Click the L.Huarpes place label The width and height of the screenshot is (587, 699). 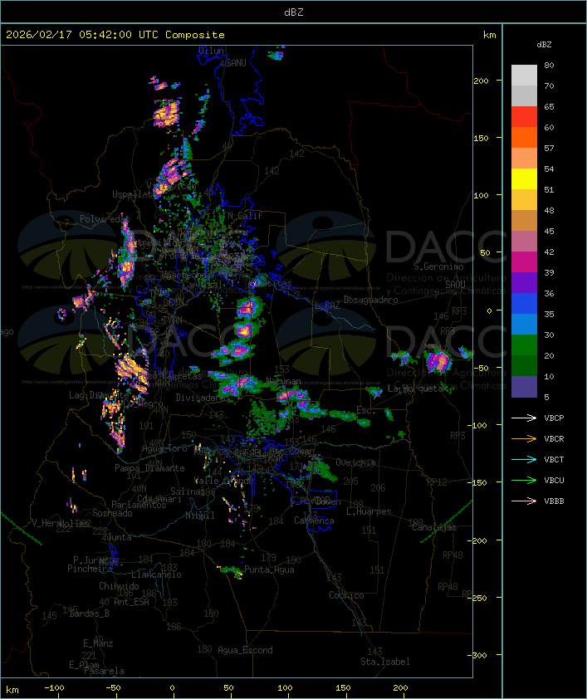tap(369, 511)
